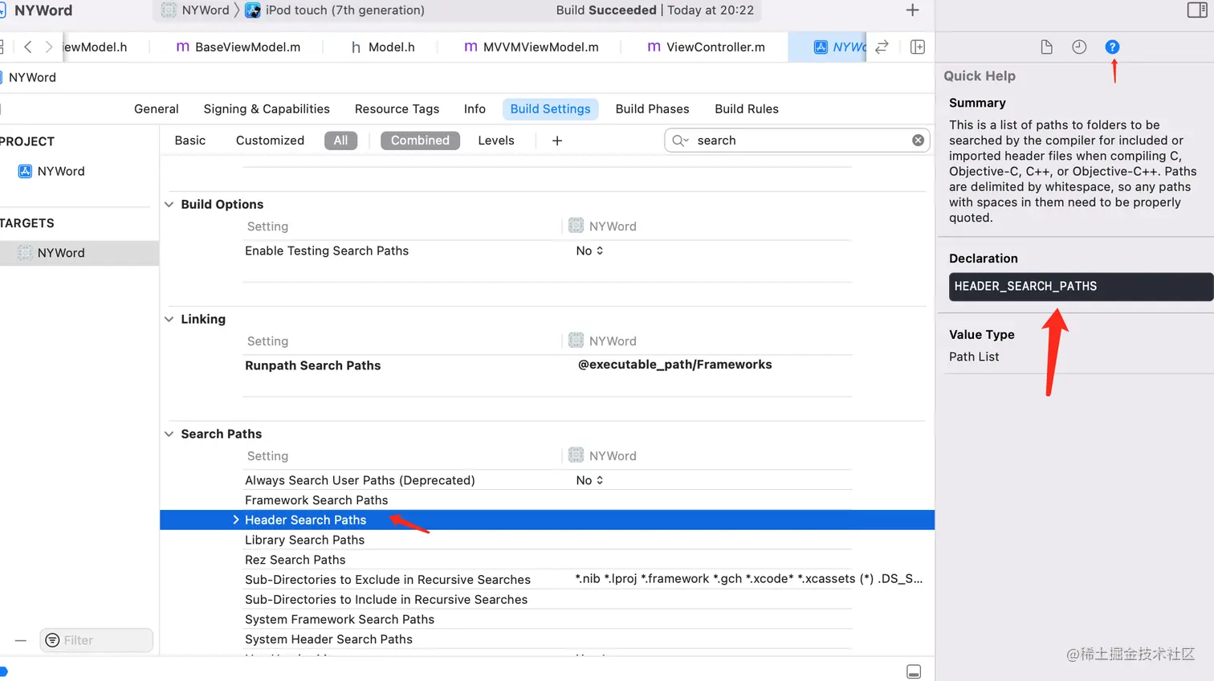1214x681 pixels.
Task: Click the magnifier icon in search field
Action: pyautogui.click(x=680, y=141)
